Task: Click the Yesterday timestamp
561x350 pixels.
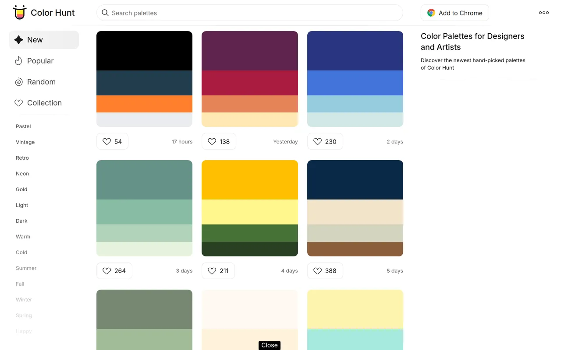Action: pos(285,142)
